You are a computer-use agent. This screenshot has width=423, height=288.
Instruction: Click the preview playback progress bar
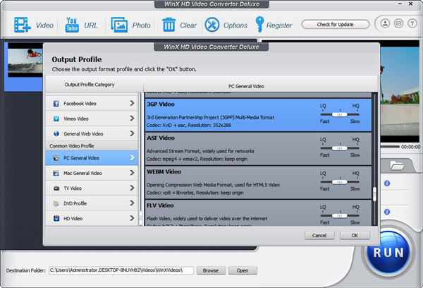[390, 147]
